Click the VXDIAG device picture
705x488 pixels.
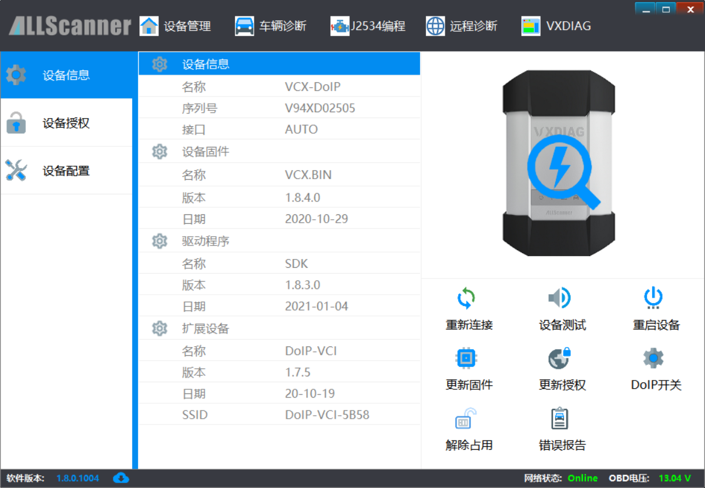coord(558,163)
